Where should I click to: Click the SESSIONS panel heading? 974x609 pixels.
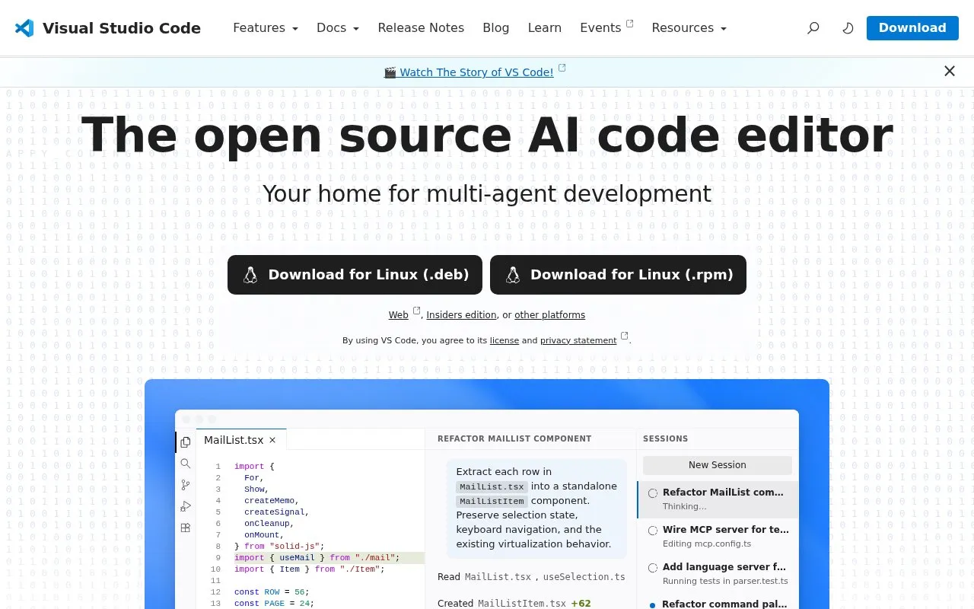pos(666,438)
